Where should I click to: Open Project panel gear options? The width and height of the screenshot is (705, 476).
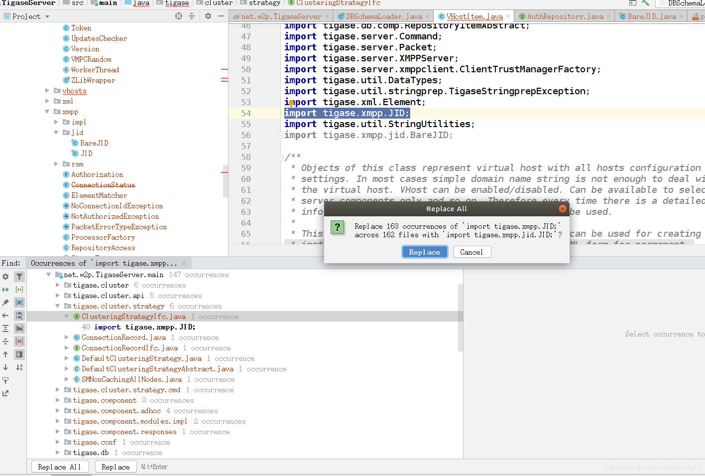coord(208,16)
